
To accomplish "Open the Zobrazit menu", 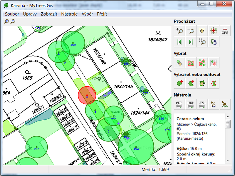I will pos(49,14).
